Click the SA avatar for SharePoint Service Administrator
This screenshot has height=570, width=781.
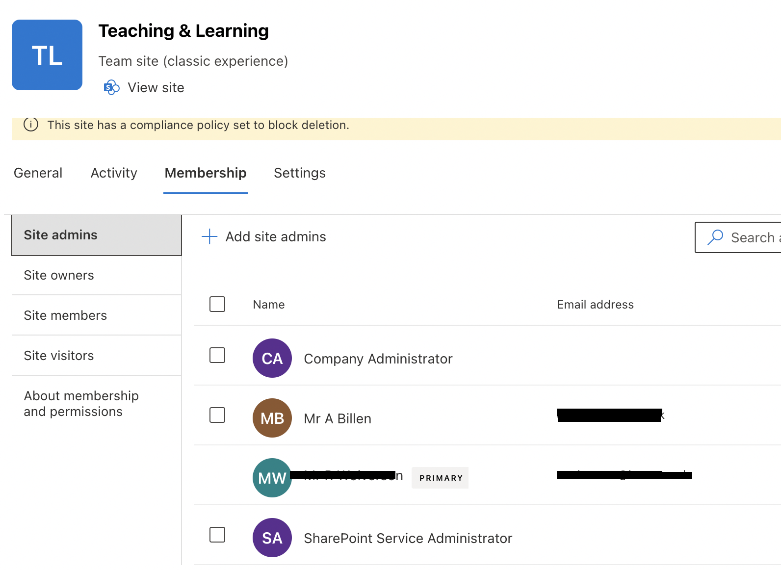(272, 538)
